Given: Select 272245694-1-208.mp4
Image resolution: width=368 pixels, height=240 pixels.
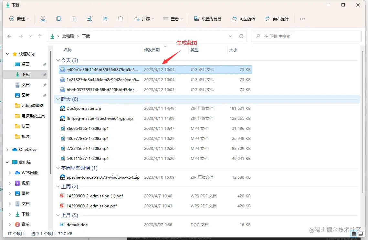Looking at the screenshot, I should click(155, 149).
